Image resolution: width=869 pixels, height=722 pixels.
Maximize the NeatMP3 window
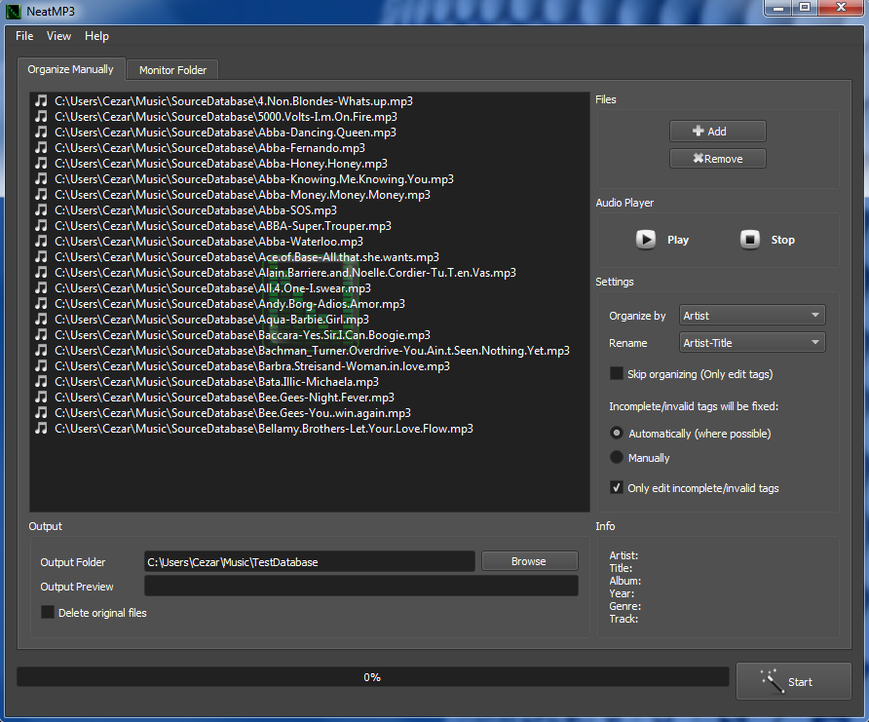[805, 8]
